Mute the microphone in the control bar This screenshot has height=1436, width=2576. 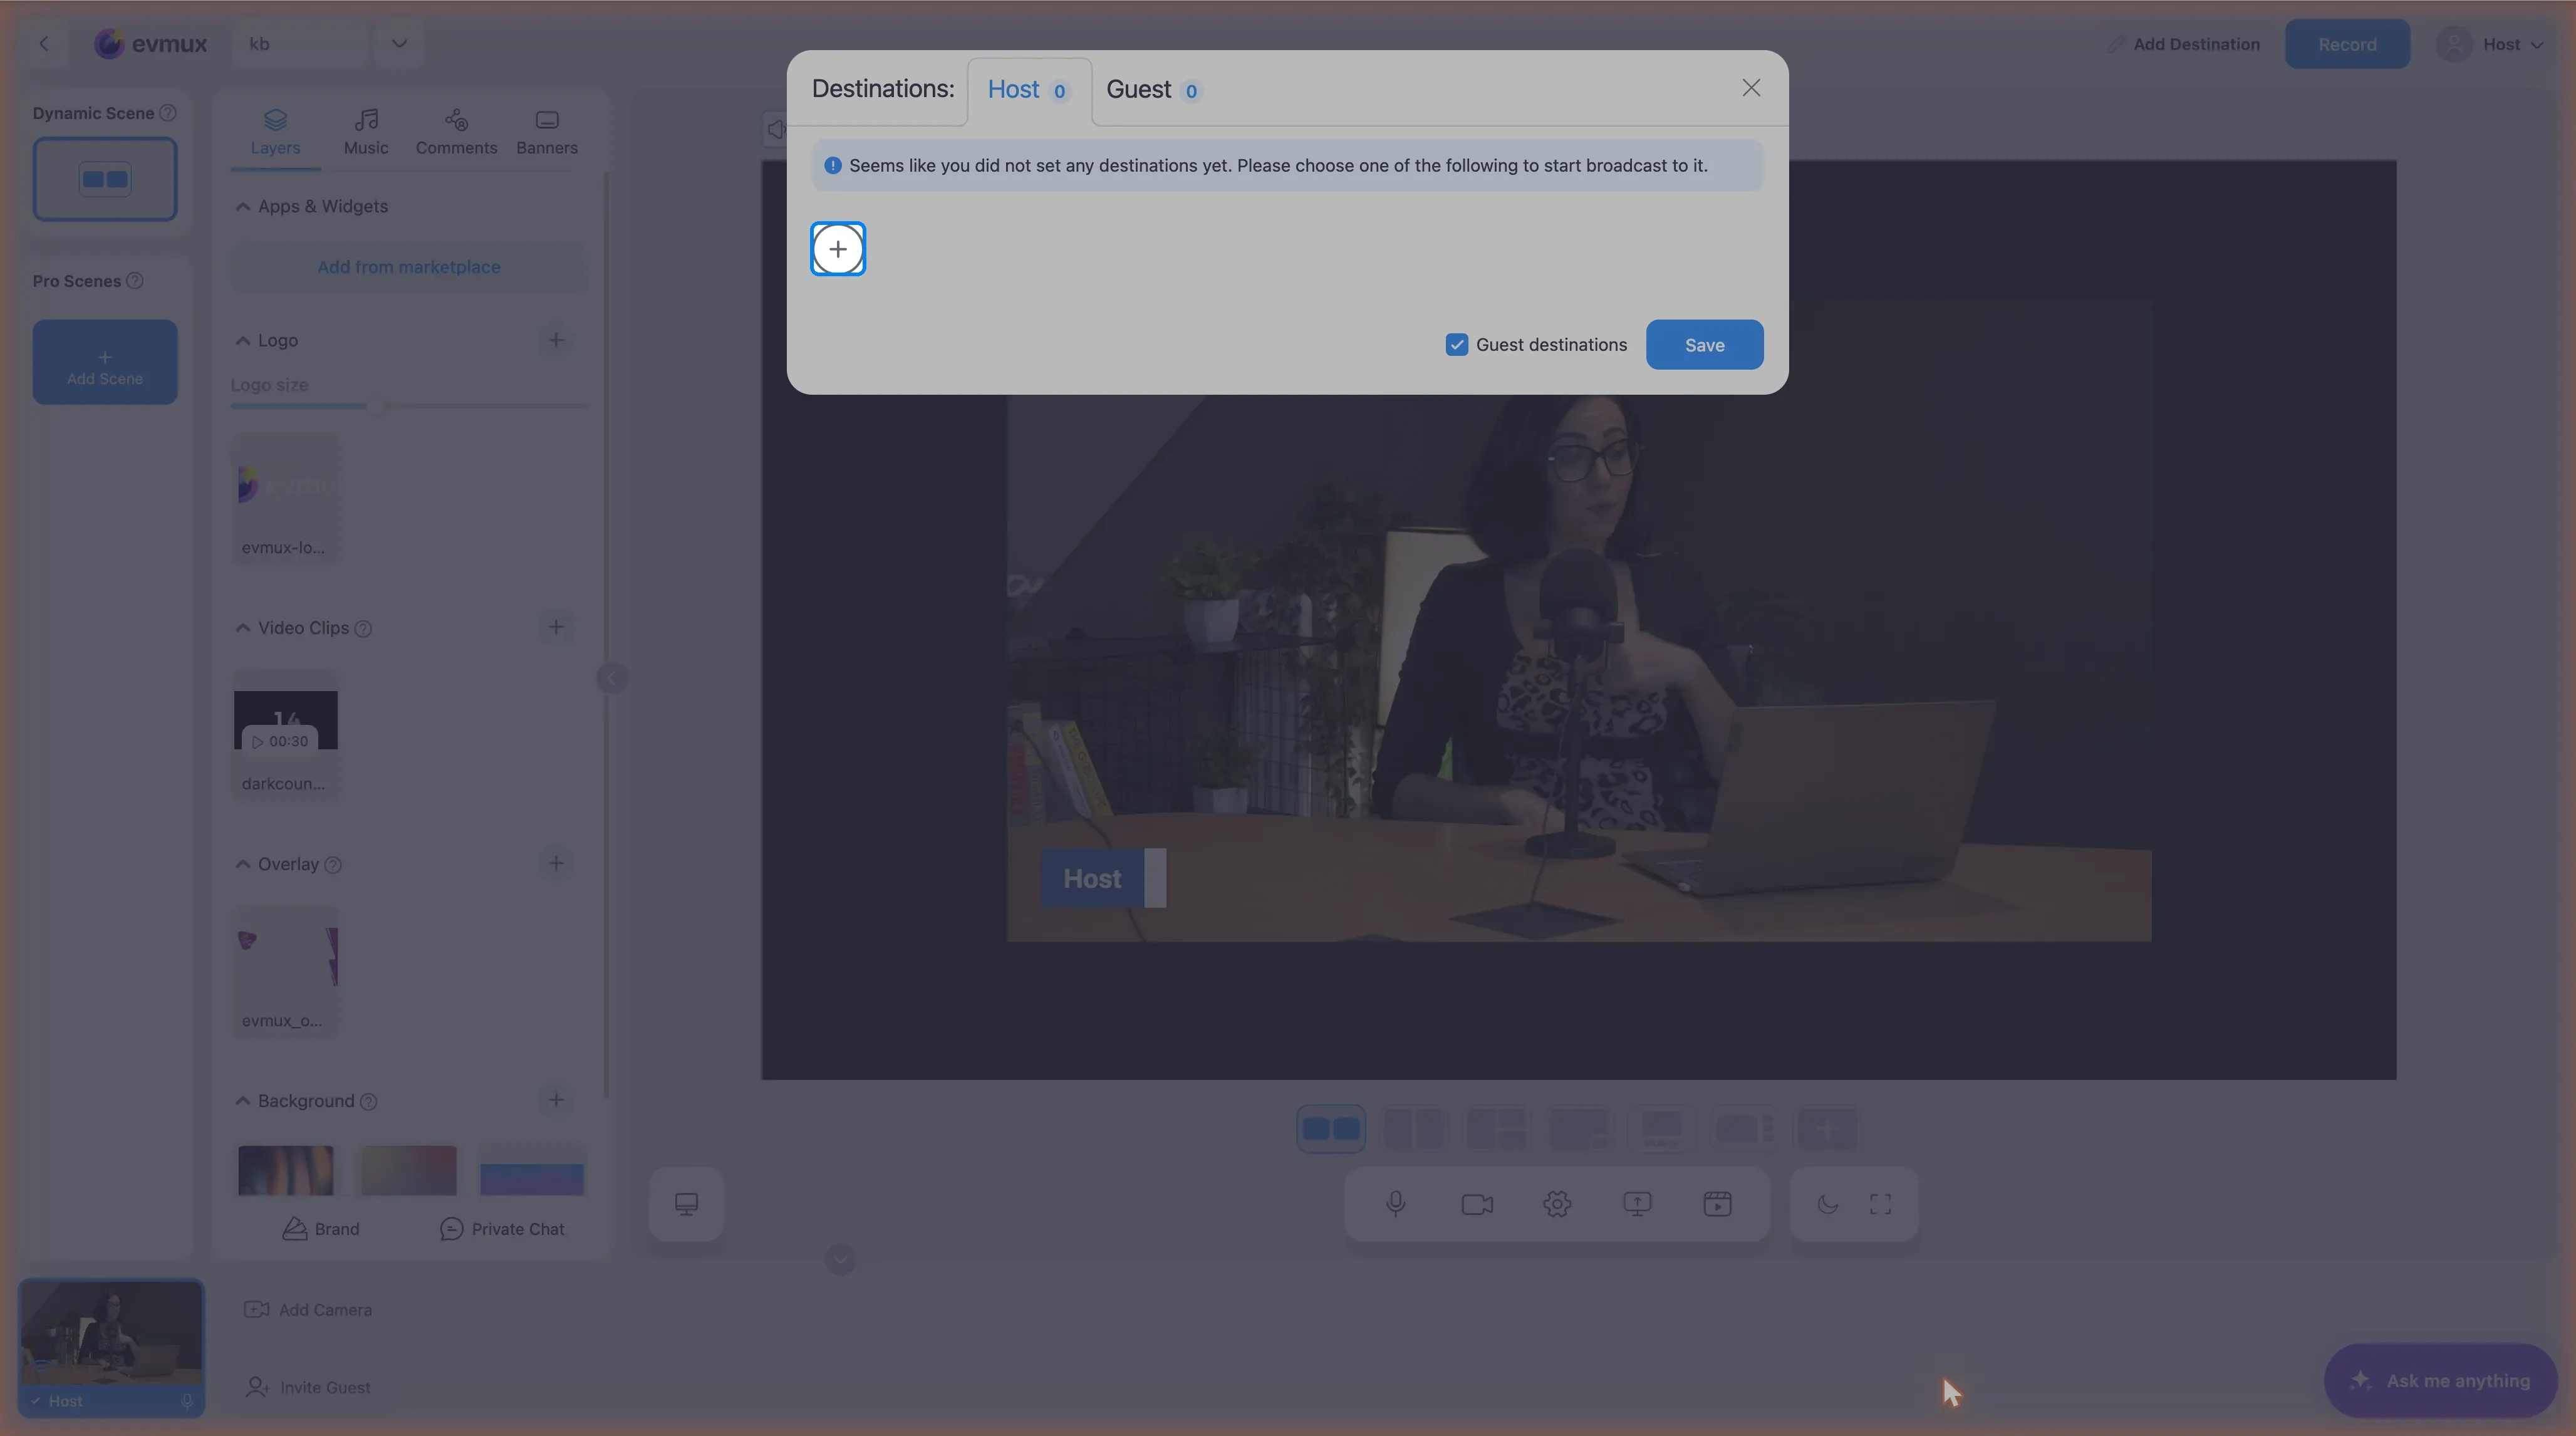point(1396,1204)
